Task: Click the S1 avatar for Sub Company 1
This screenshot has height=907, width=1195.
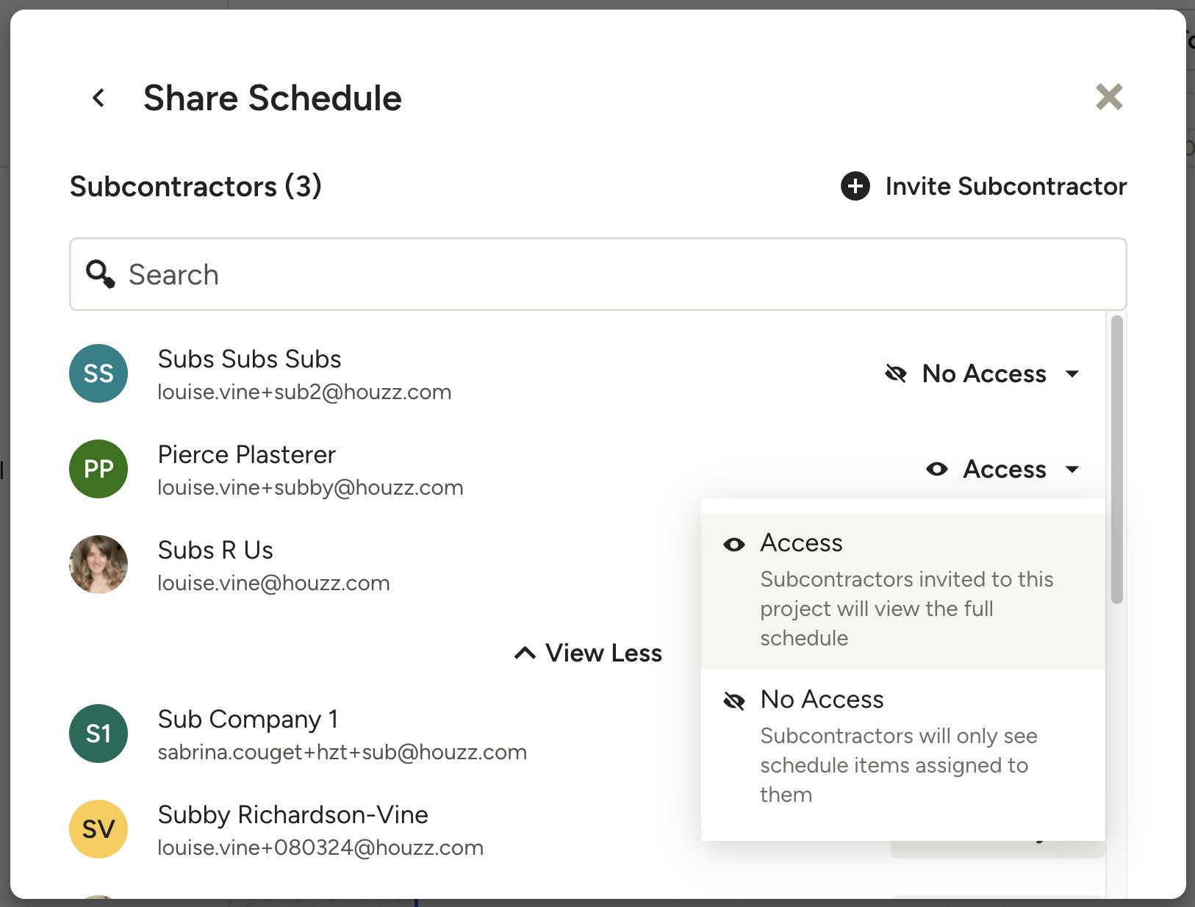Action: [x=98, y=734]
